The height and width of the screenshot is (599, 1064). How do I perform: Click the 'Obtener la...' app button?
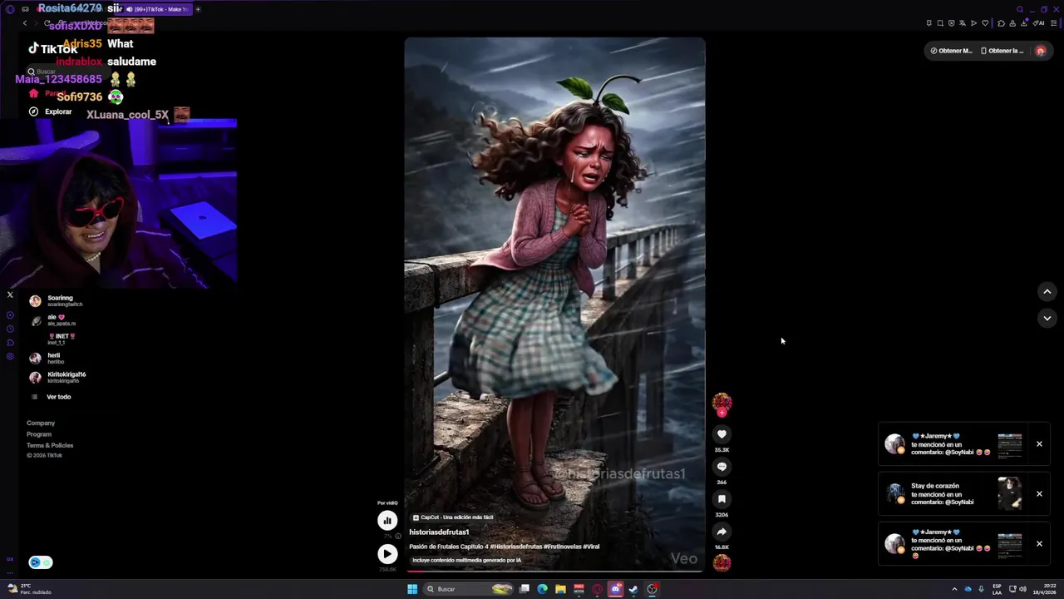pyautogui.click(x=1002, y=51)
